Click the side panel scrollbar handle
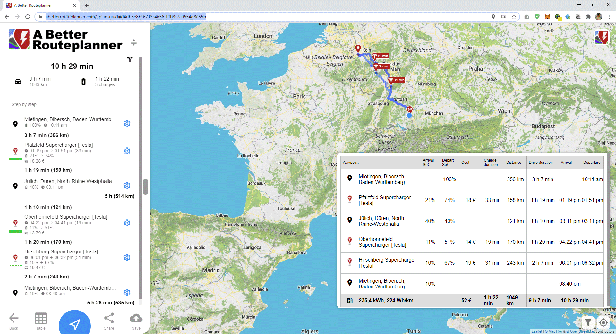This screenshot has width=616, height=334. coord(145,187)
